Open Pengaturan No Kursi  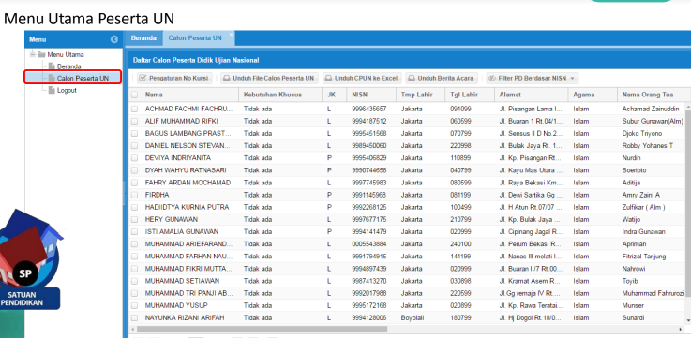point(174,79)
